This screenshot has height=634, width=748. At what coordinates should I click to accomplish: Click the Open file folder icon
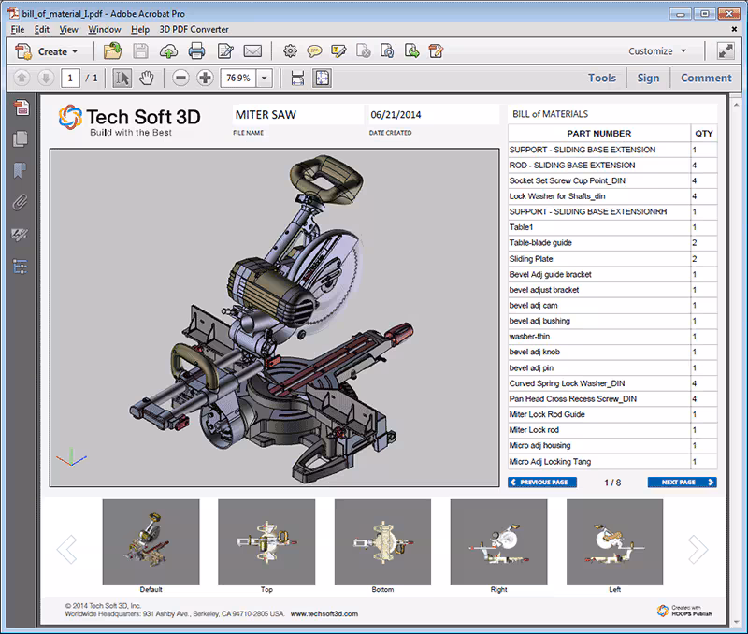point(112,51)
